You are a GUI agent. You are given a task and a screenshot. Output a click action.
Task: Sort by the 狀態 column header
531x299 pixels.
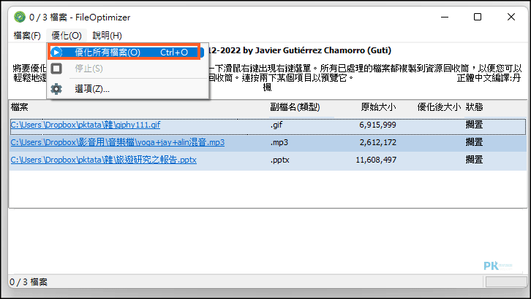[474, 107]
